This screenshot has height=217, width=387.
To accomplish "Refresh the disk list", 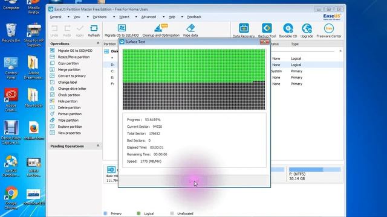I will click(x=94, y=31).
